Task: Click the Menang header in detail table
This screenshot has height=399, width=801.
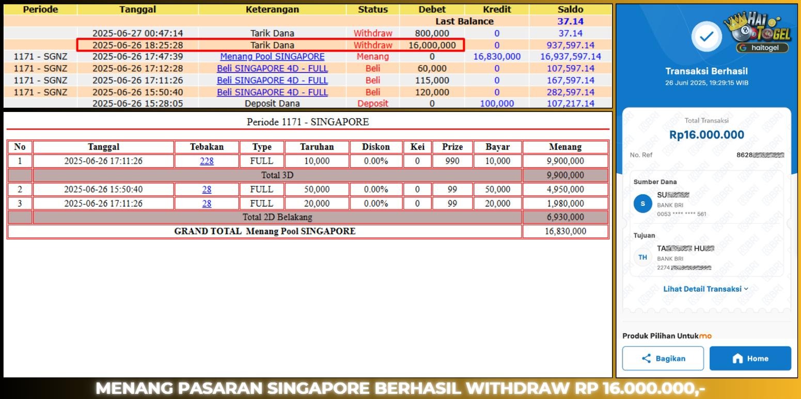Action: (565, 147)
